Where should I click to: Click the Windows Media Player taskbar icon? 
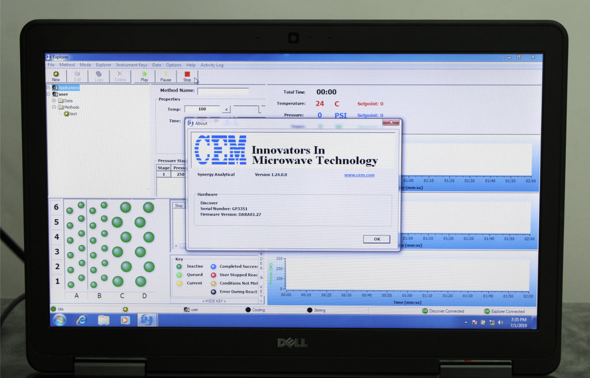pyautogui.click(x=125, y=320)
